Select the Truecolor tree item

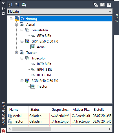[39, 58]
